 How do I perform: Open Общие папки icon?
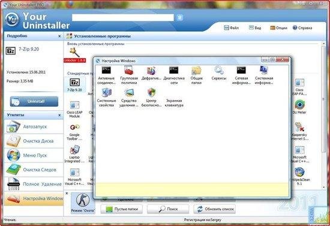[196, 76]
